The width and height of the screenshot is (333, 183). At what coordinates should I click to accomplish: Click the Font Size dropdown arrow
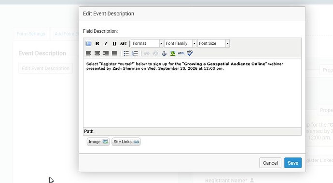pyautogui.click(x=227, y=43)
